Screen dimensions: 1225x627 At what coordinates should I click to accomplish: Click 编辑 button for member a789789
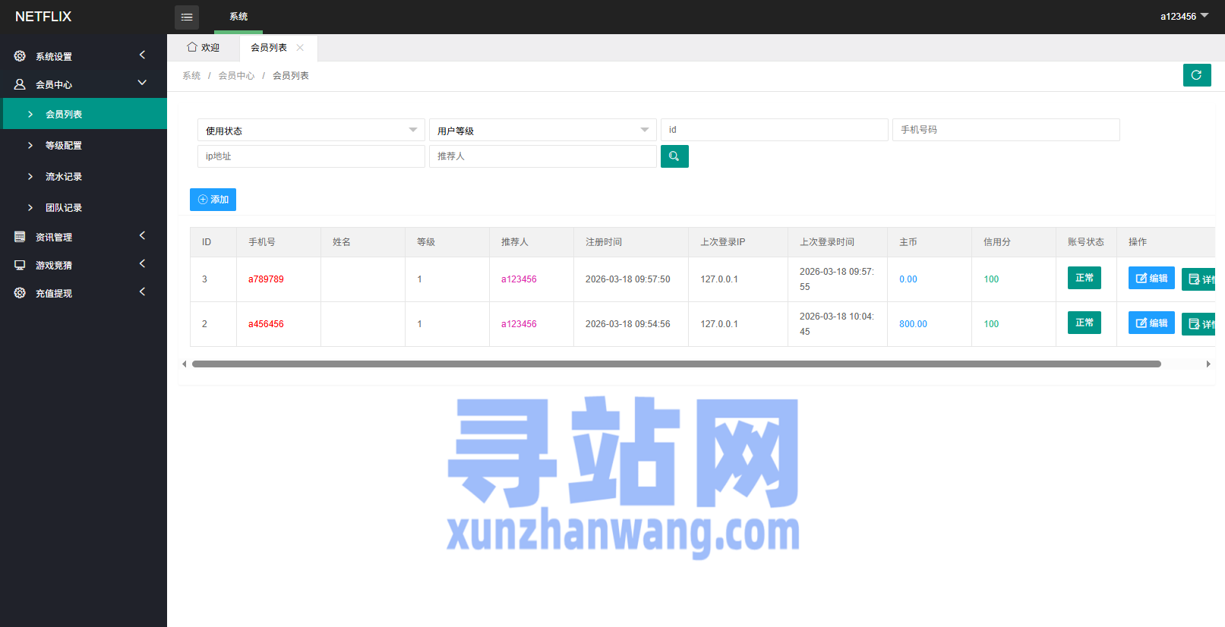pos(1151,278)
